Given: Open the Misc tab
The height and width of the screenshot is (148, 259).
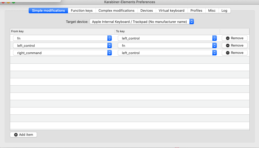Looking at the screenshot, I should [x=212, y=11].
